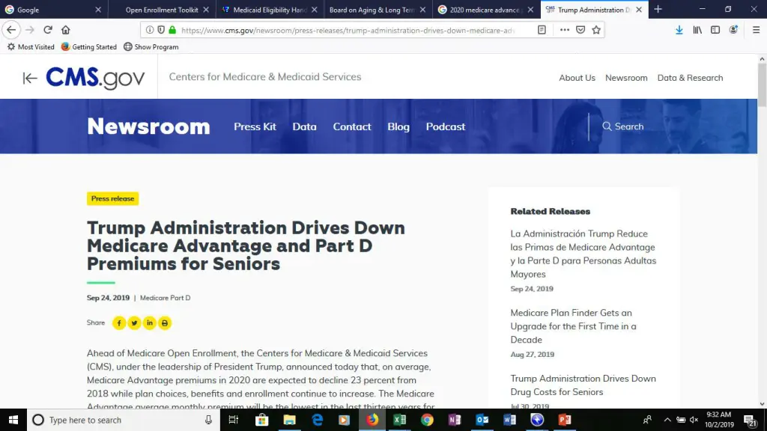Viewport: 767px width, 431px height.
Task: Print the article using the printer icon
Action: pyautogui.click(x=165, y=323)
